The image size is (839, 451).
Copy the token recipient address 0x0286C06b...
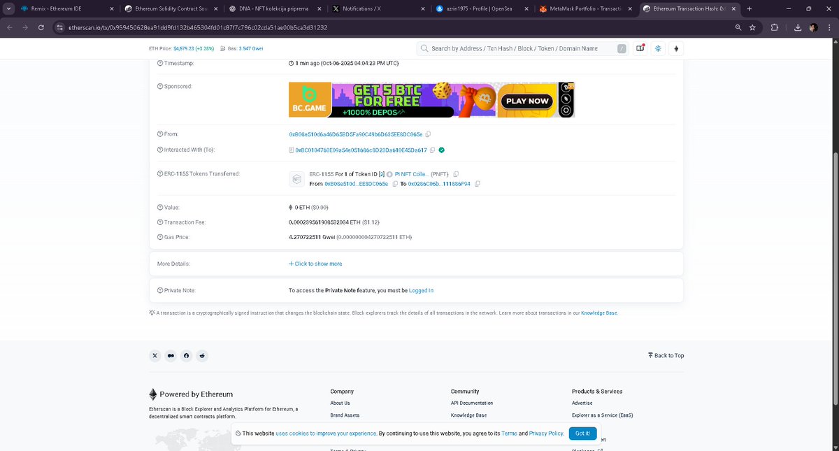(478, 184)
